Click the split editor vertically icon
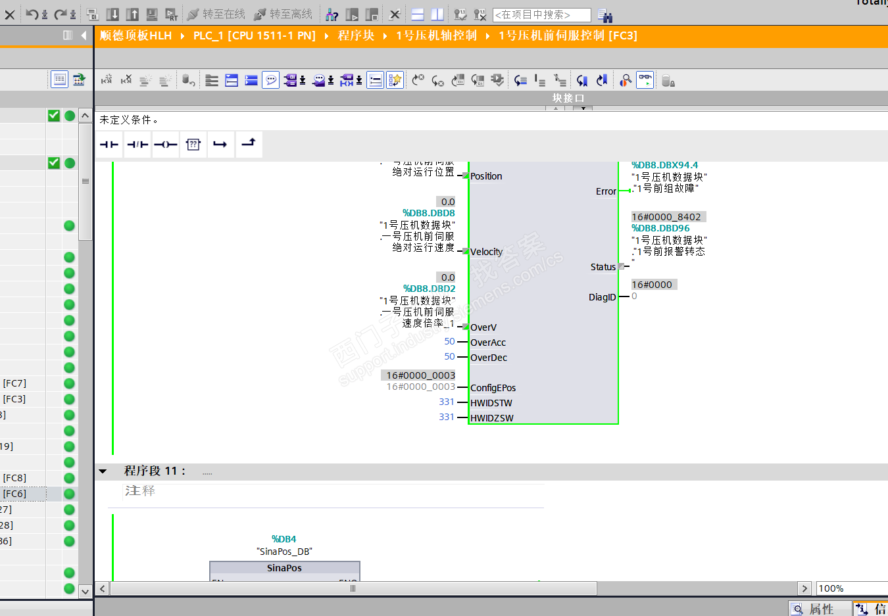This screenshot has width=888, height=616. point(437,14)
